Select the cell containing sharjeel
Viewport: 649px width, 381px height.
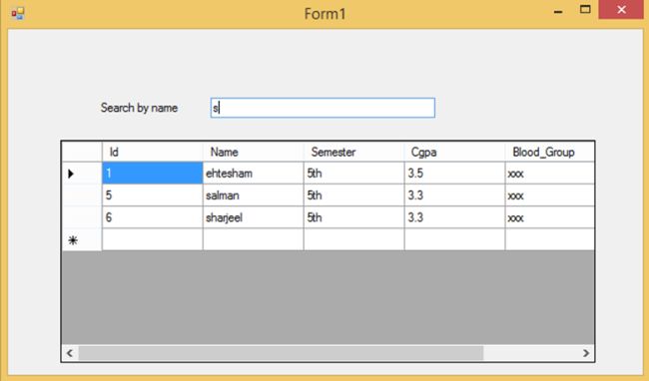coord(254,217)
